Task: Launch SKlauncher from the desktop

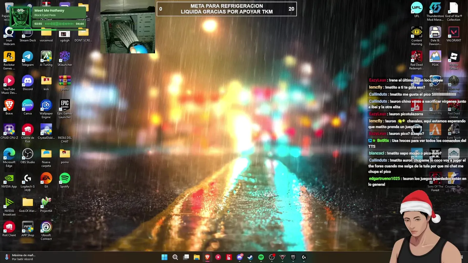Action: pyautogui.click(x=65, y=59)
